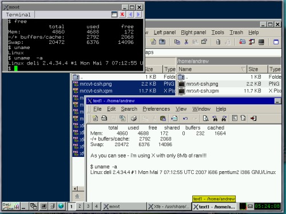The width and height of the screenshot is (286, 214).
Task: Click Save As icon in text1 toolbar
Action: coord(122,118)
